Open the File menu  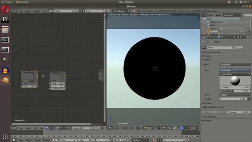point(20,11)
